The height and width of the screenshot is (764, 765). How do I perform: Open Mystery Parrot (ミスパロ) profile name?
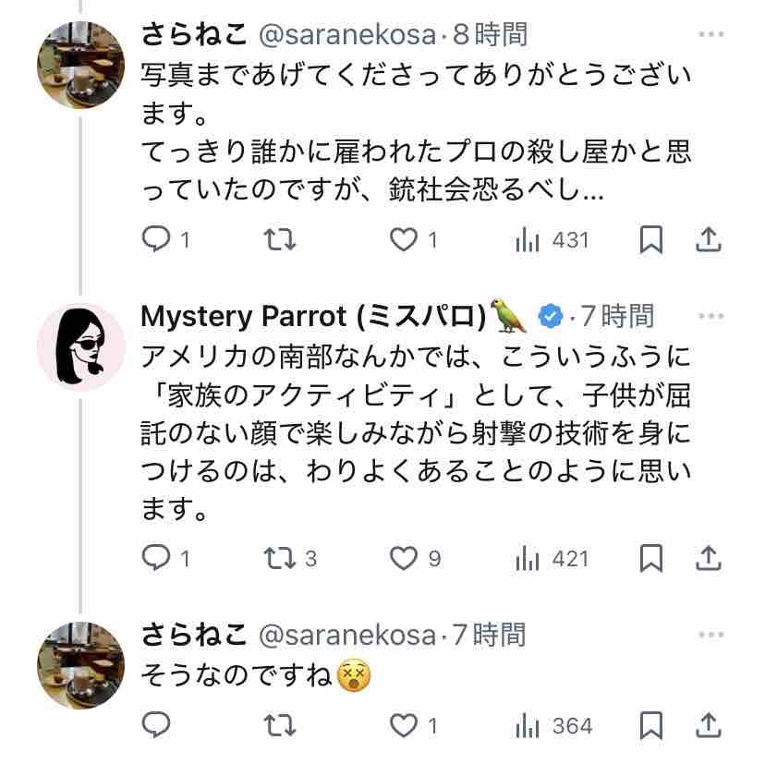[x=313, y=316]
